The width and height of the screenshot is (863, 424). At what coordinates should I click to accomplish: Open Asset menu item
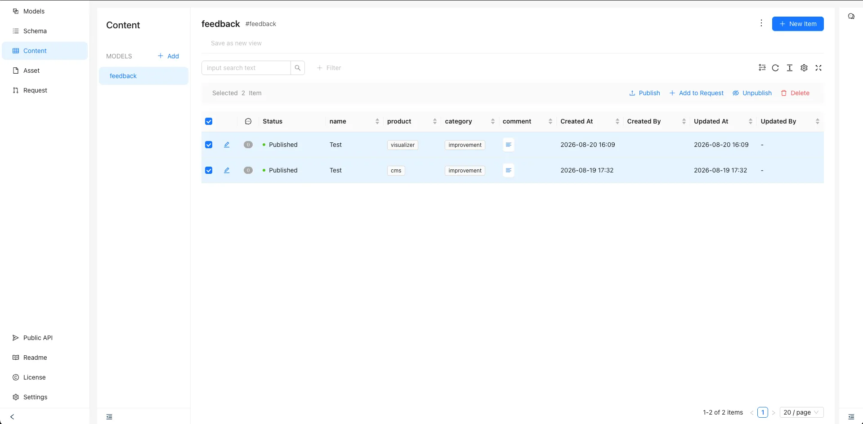(45, 71)
